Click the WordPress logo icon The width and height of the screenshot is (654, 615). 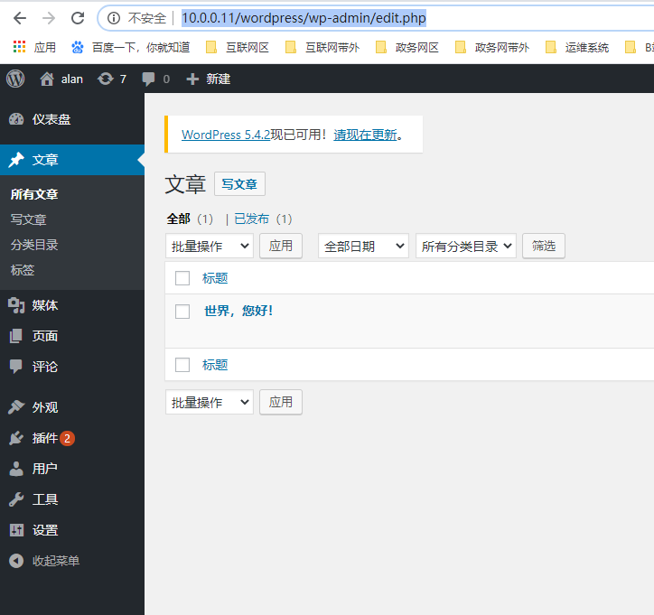15,79
